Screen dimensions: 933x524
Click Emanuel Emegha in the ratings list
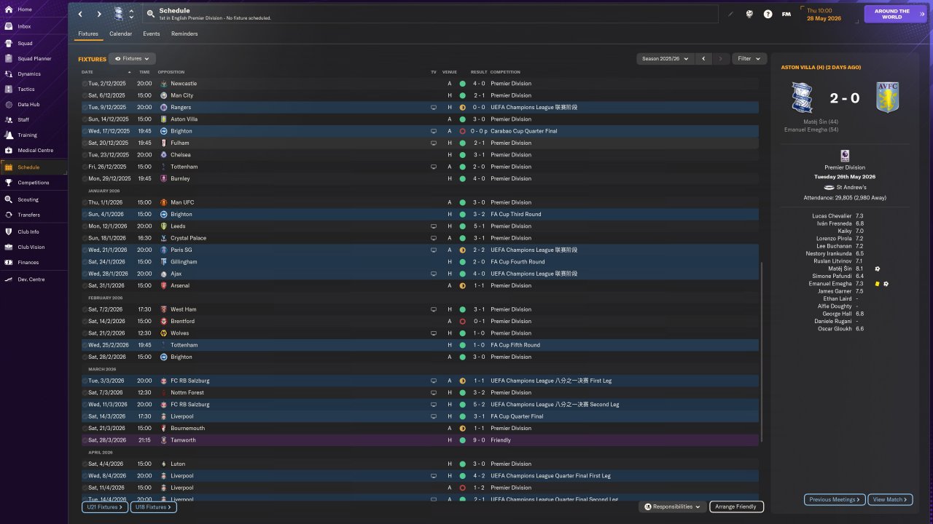[x=832, y=284]
